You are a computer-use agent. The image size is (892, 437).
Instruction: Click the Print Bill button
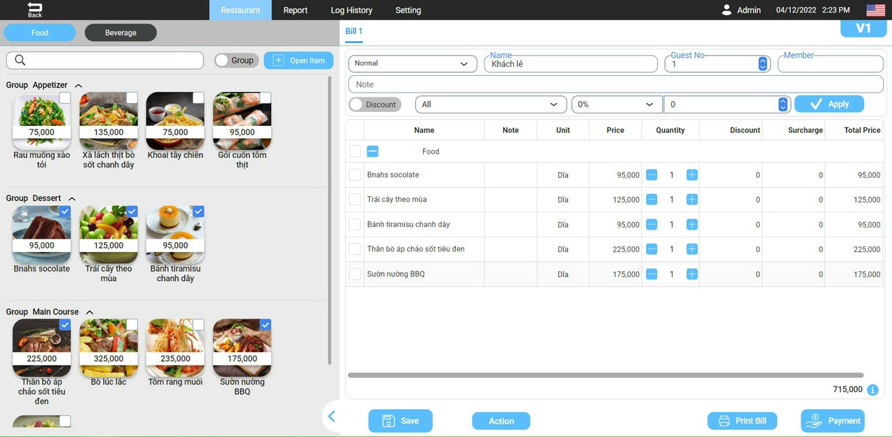pos(742,421)
